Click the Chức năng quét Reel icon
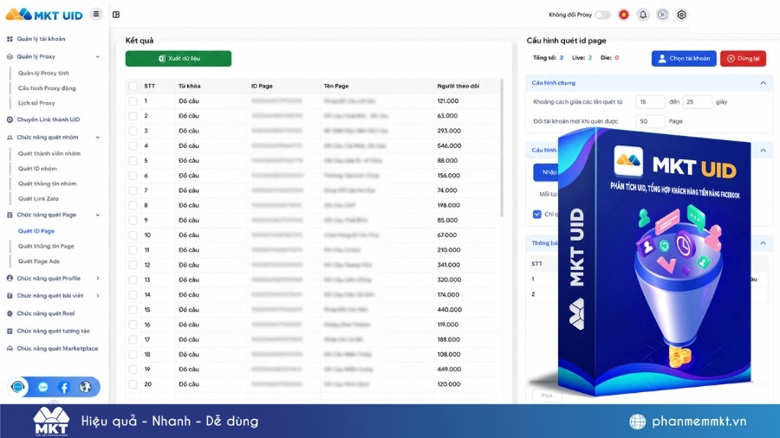780x438 pixels. click(10, 314)
